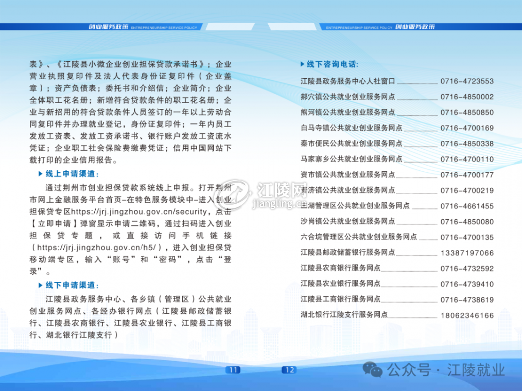522x391 pixels.
Task: Select 郝穴镇公共就业创业服务网点 entry name
Action: (x=347, y=97)
